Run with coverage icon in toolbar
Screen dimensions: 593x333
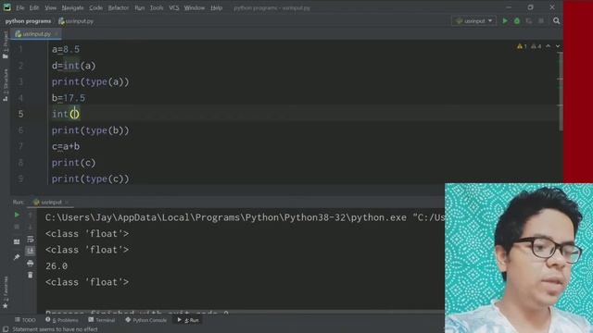(x=529, y=20)
